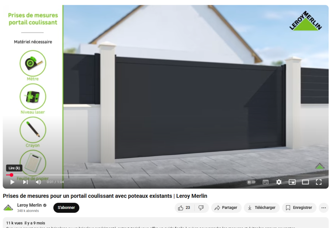This screenshot has width=332, height=228.
Task: Save the video with Enregistrer
Action: pos(299,208)
